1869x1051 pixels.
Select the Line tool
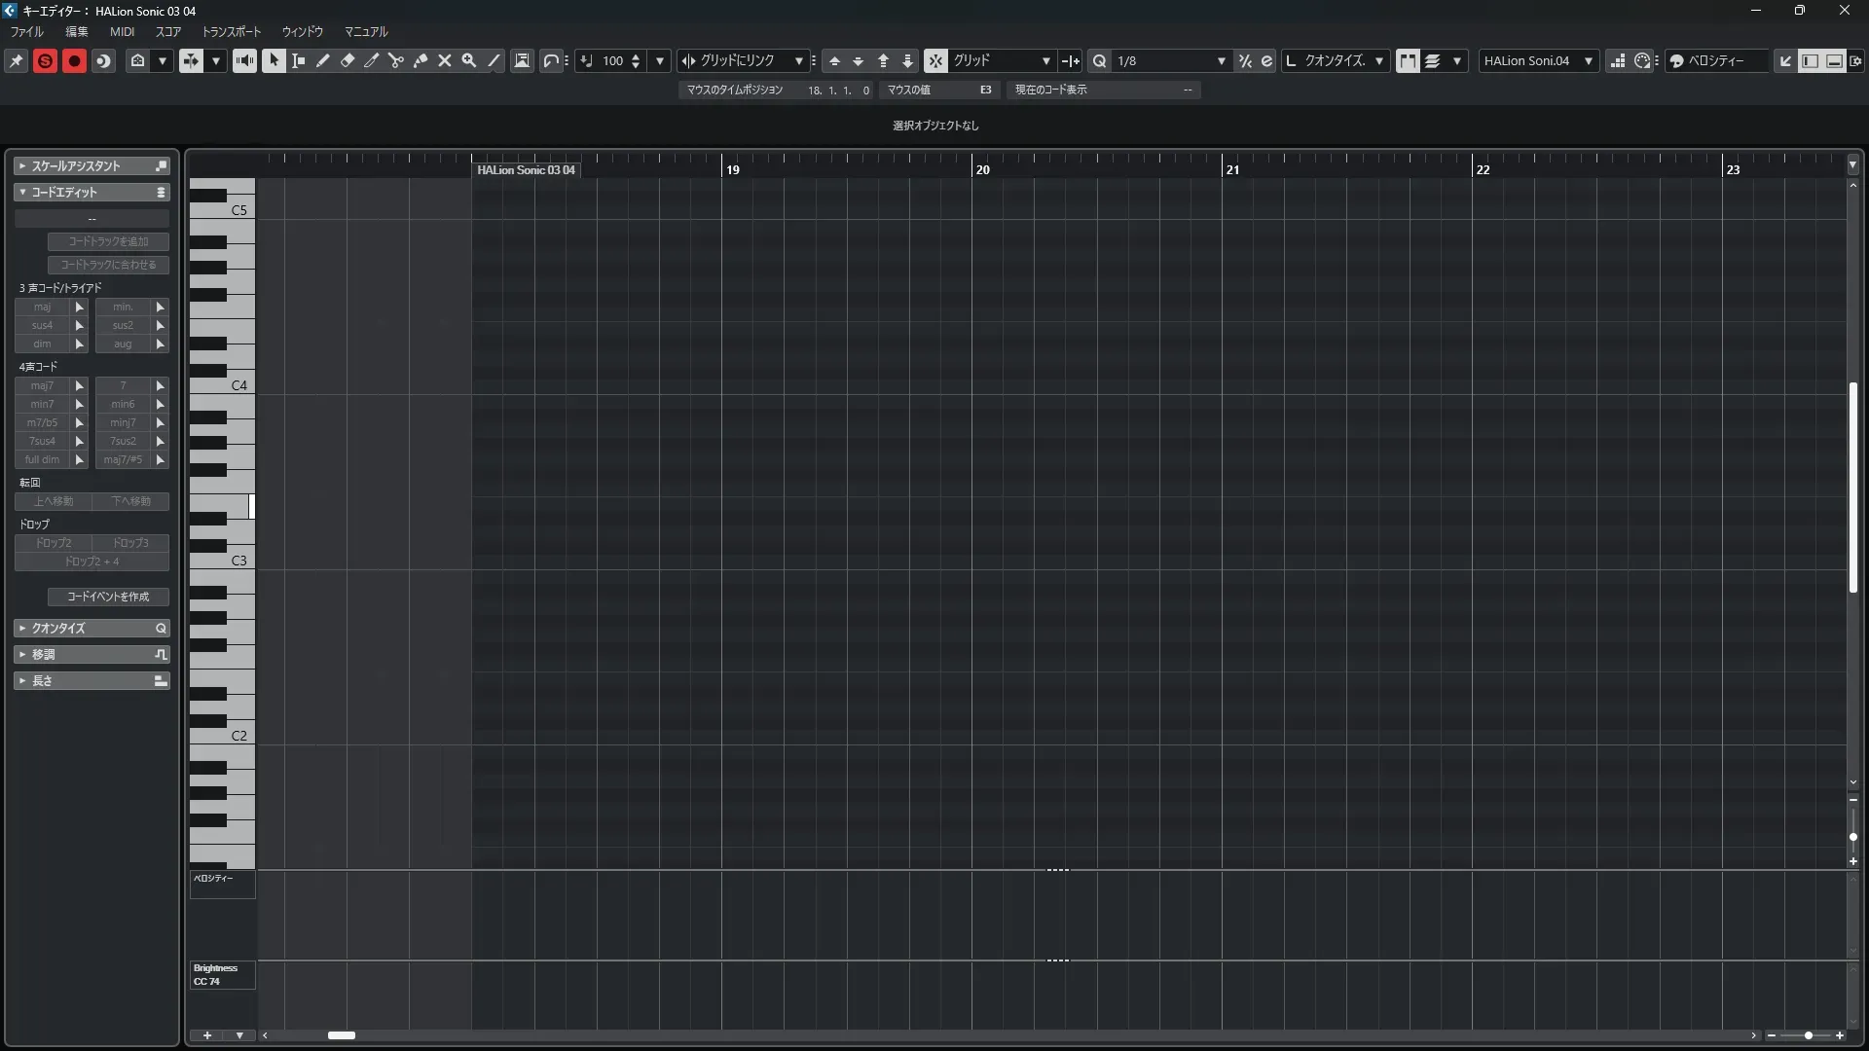[495, 60]
